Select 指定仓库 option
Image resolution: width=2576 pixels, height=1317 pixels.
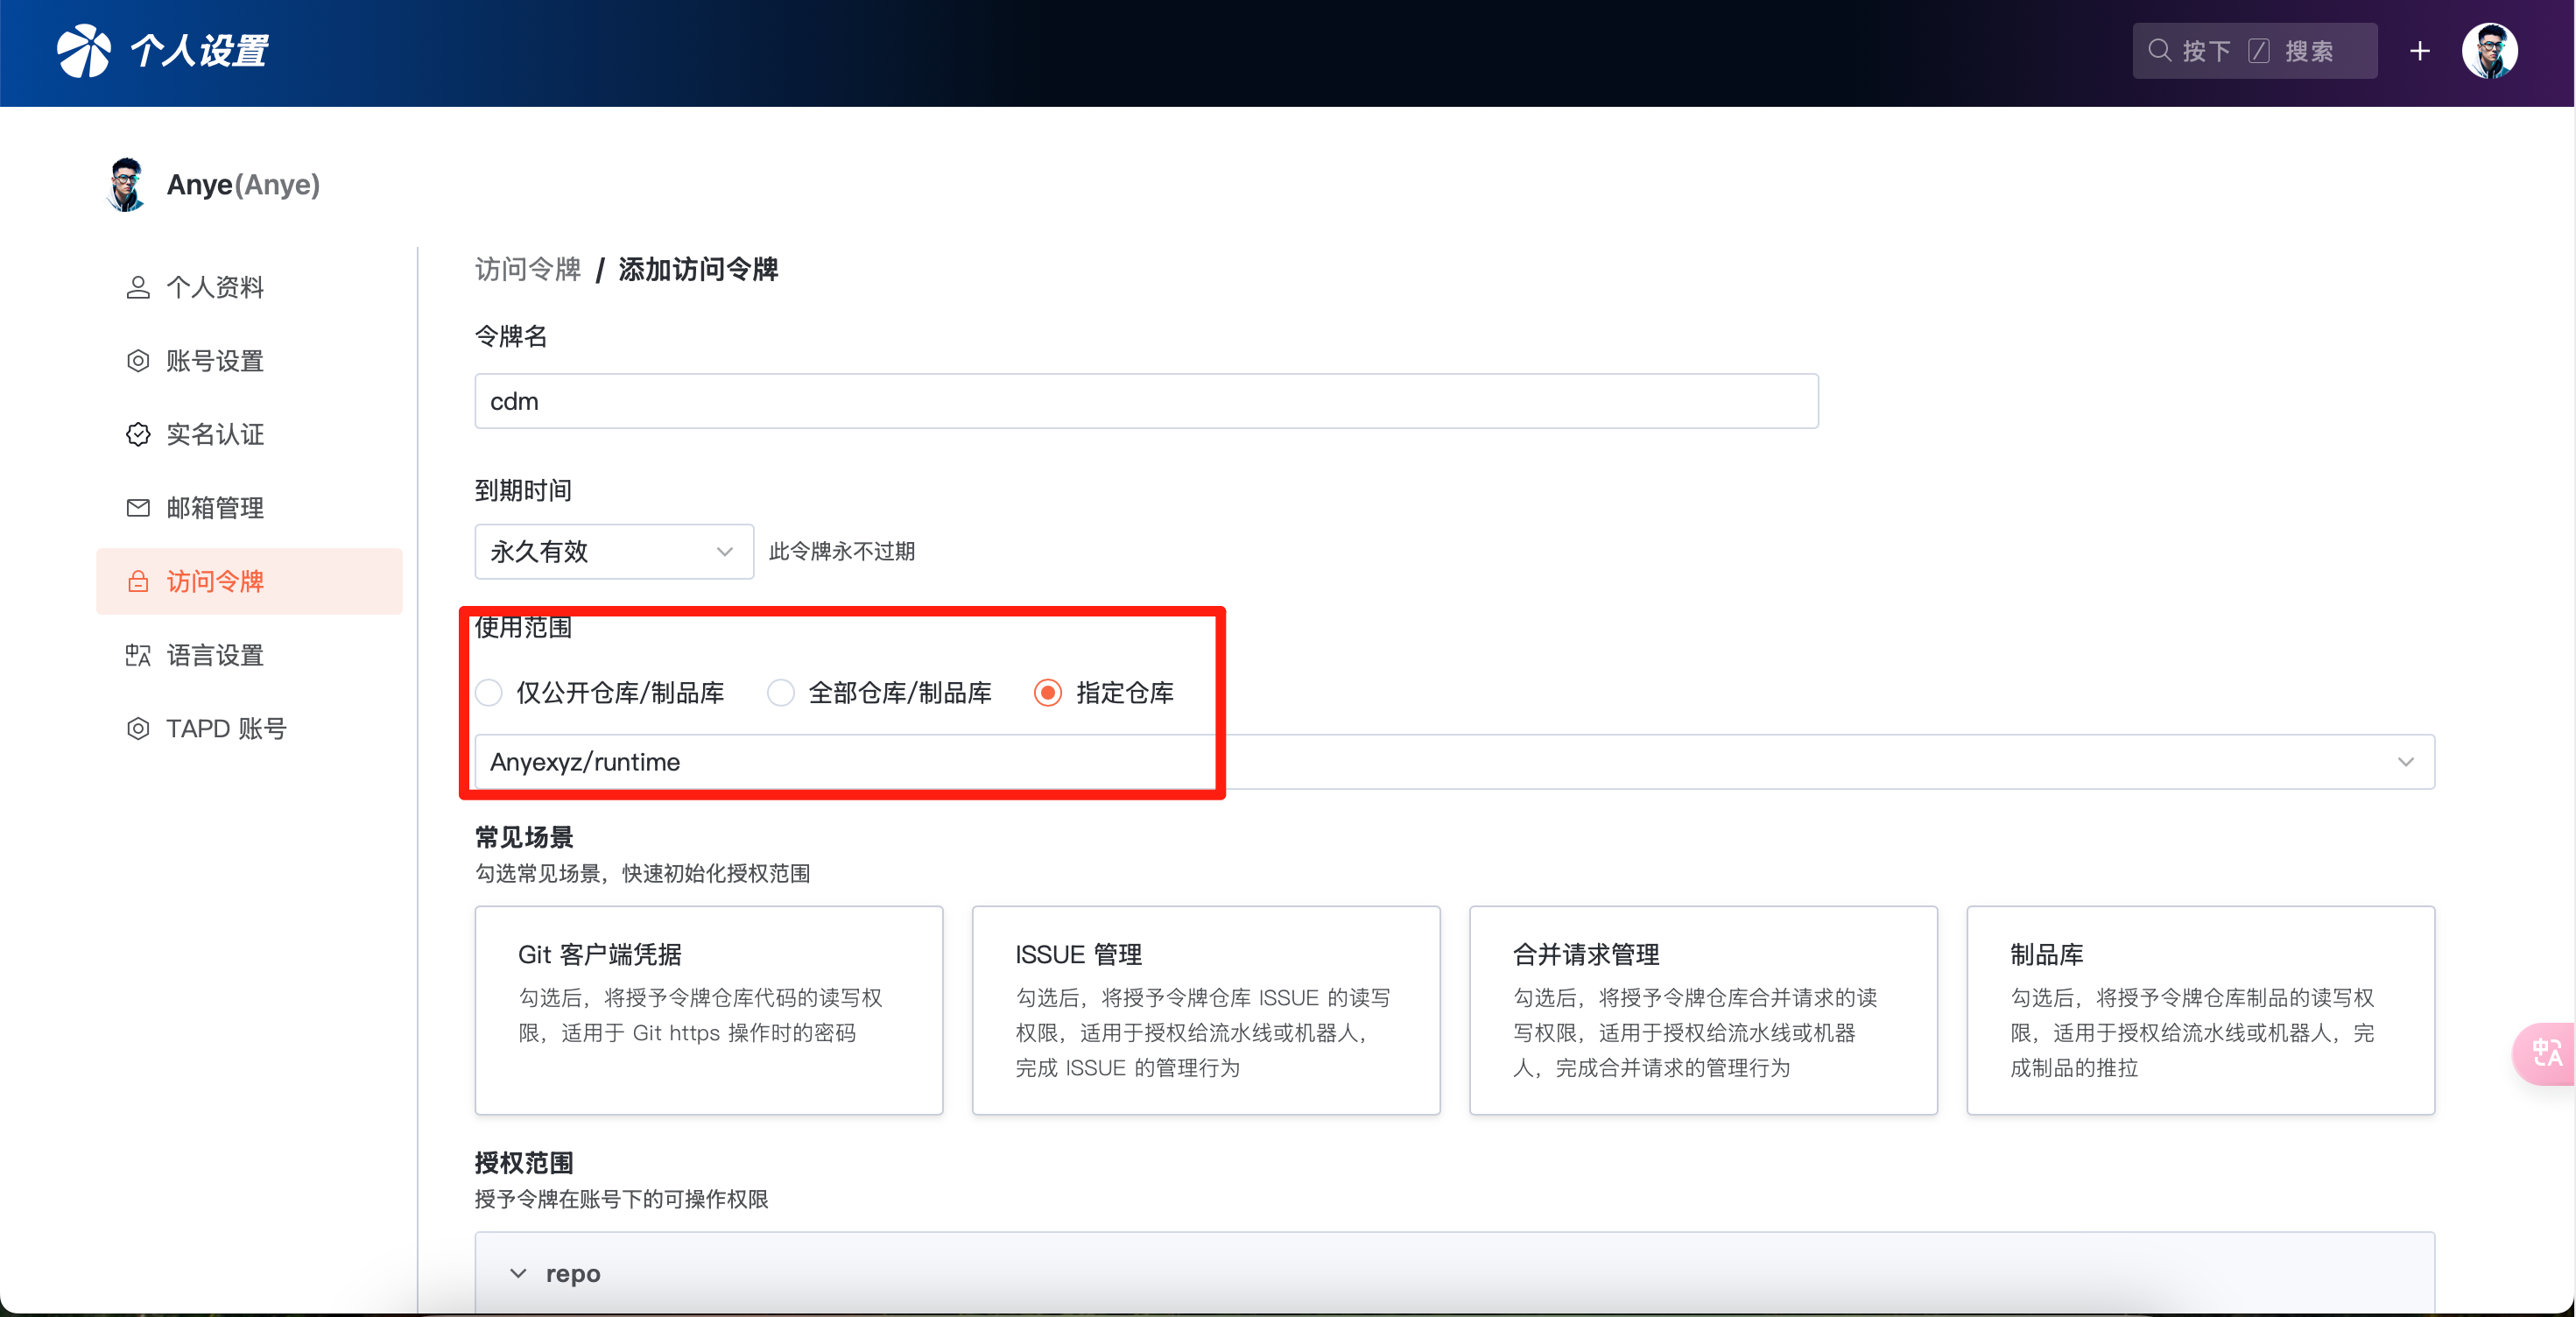coord(1047,692)
